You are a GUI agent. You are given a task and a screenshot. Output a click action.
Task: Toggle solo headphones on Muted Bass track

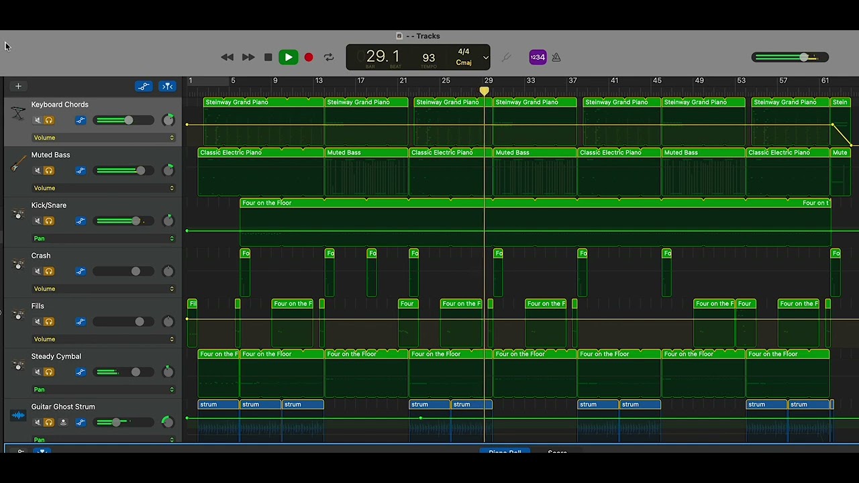click(49, 171)
